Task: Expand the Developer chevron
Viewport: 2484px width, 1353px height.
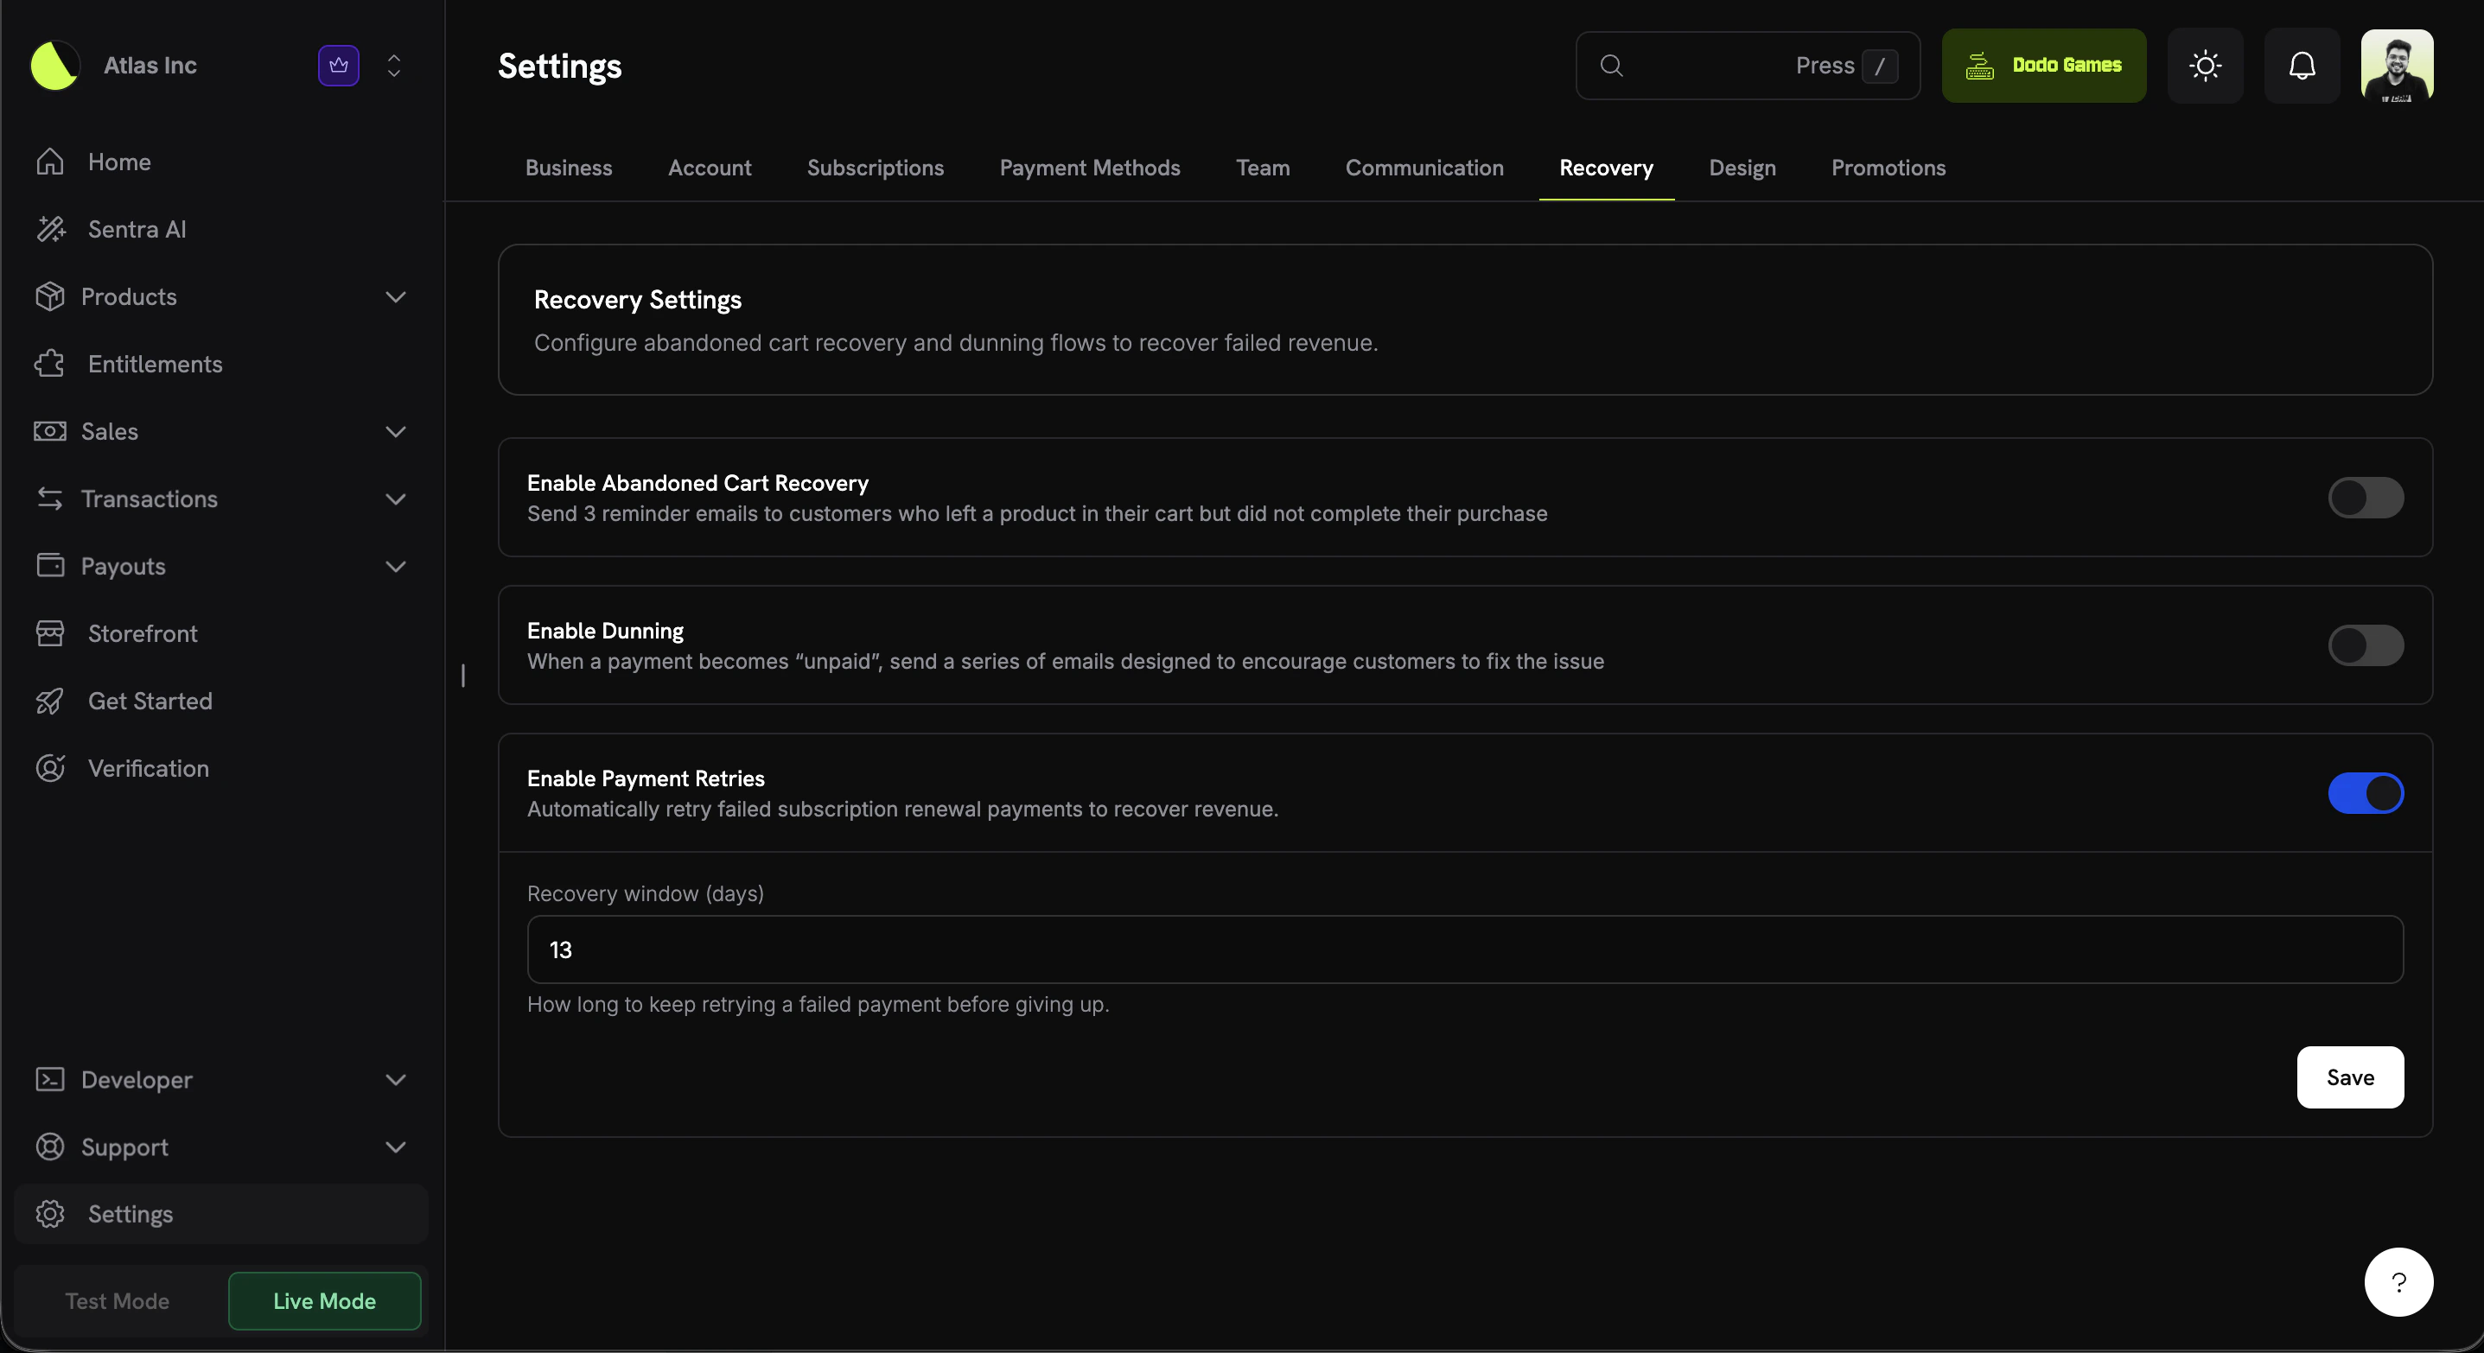Action: pos(395,1080)
